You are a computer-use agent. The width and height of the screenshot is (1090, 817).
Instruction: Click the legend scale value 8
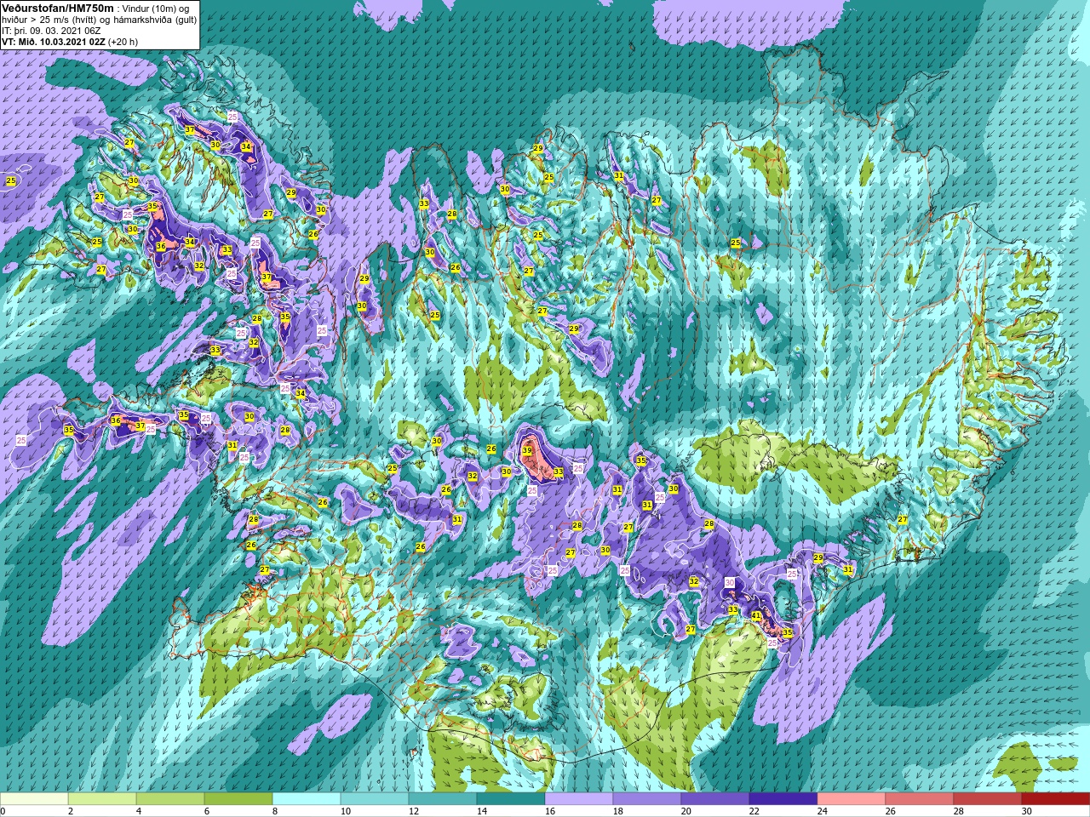(277, 811)
